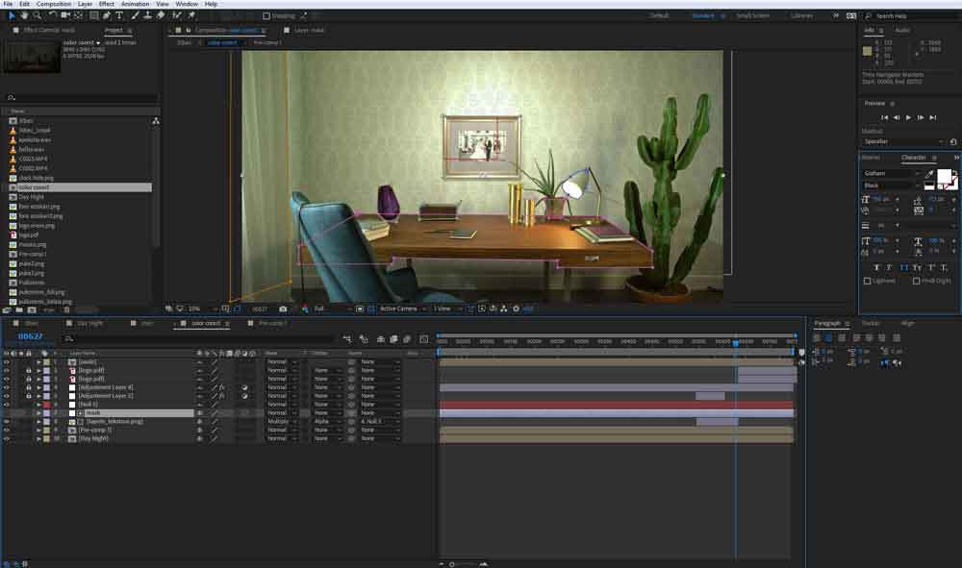Expand the Null 5 layer properties
The height and width of the screenshot is (568, 962).
click(38, 405)
